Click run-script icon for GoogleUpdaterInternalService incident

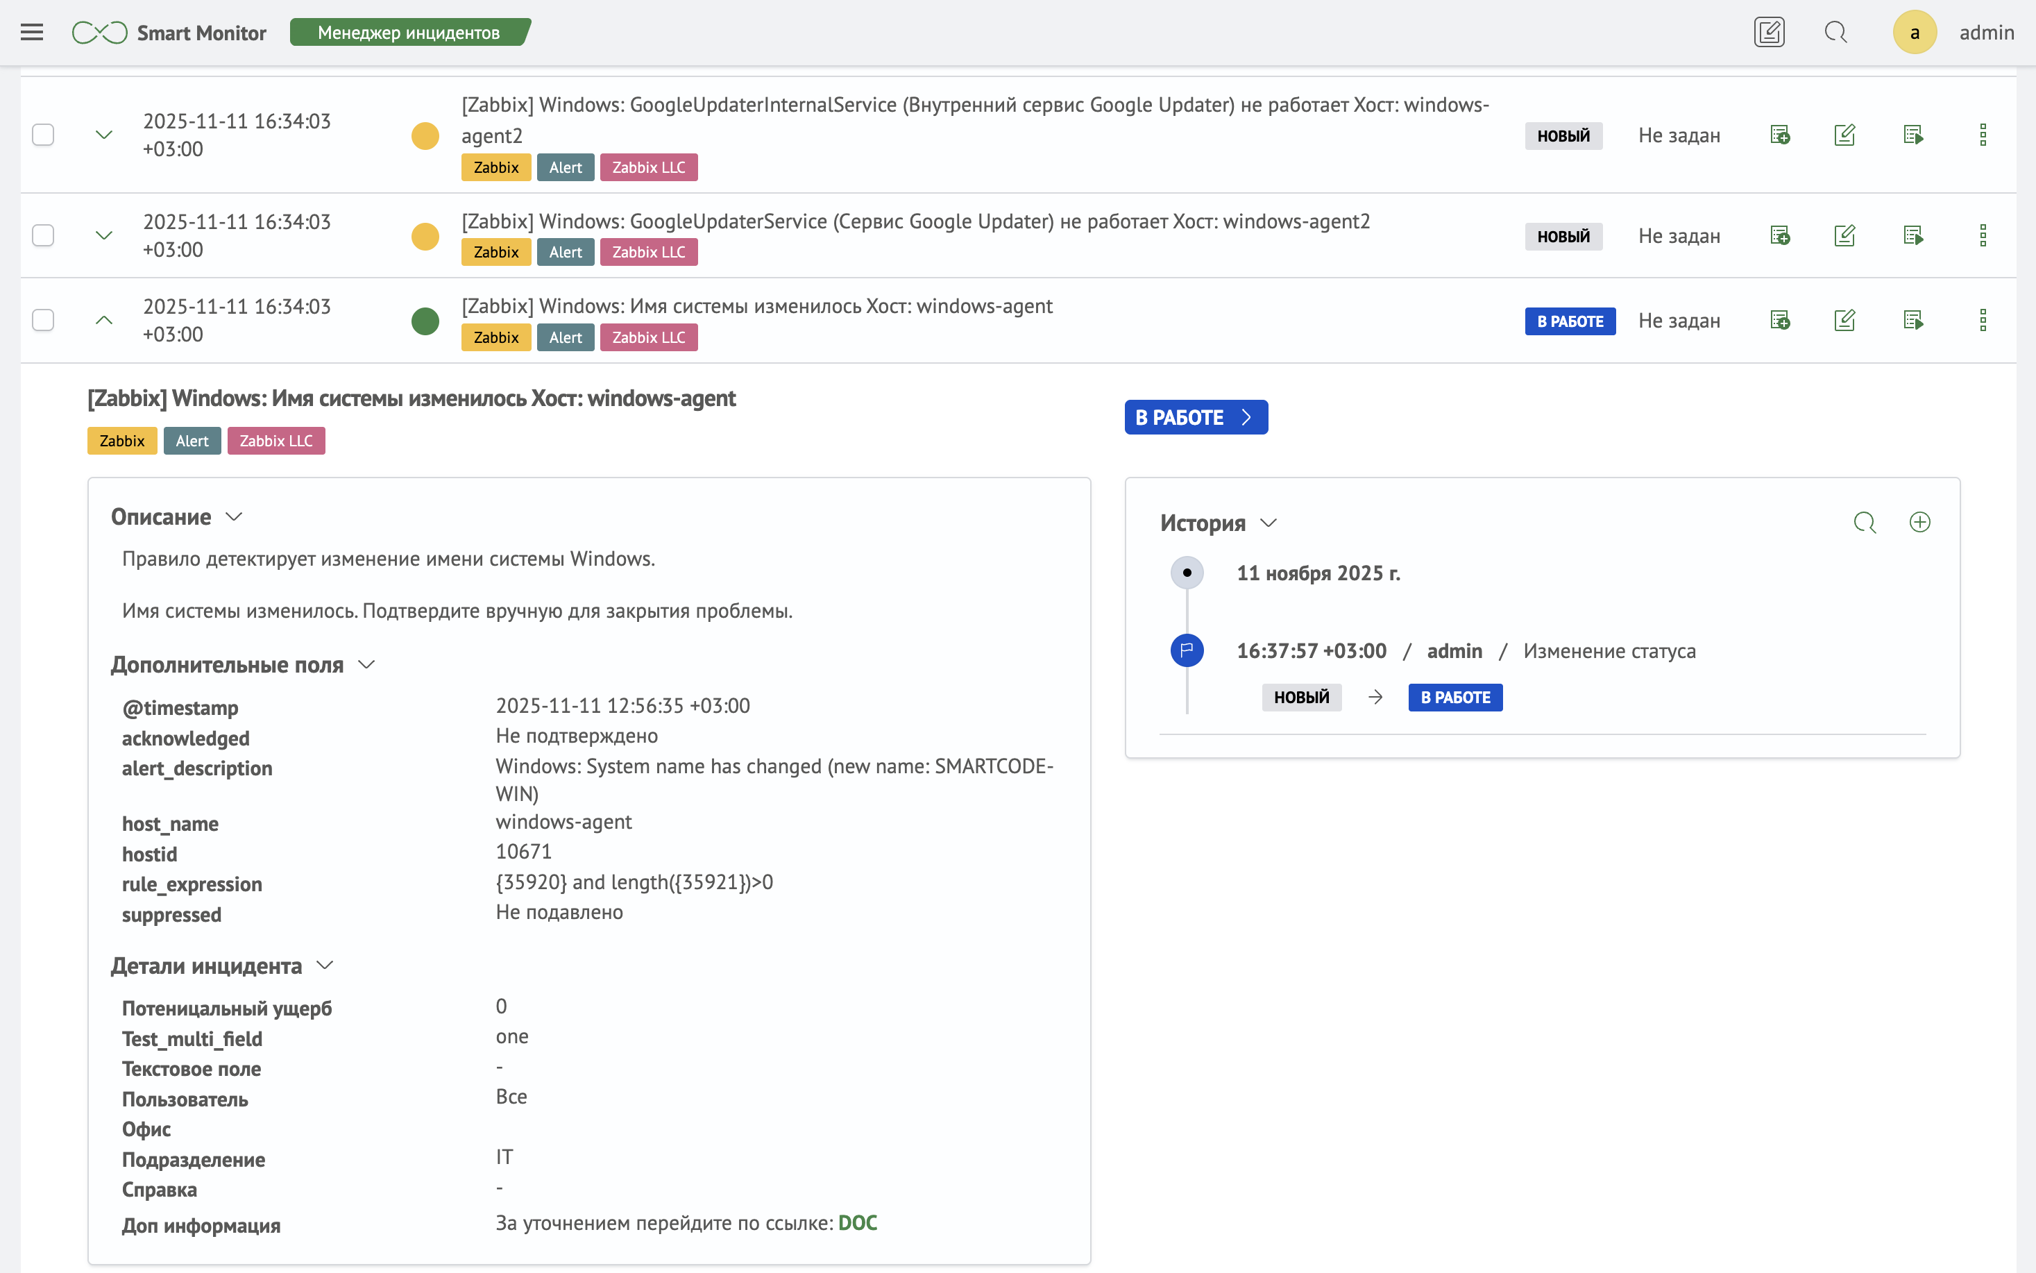1913,135
